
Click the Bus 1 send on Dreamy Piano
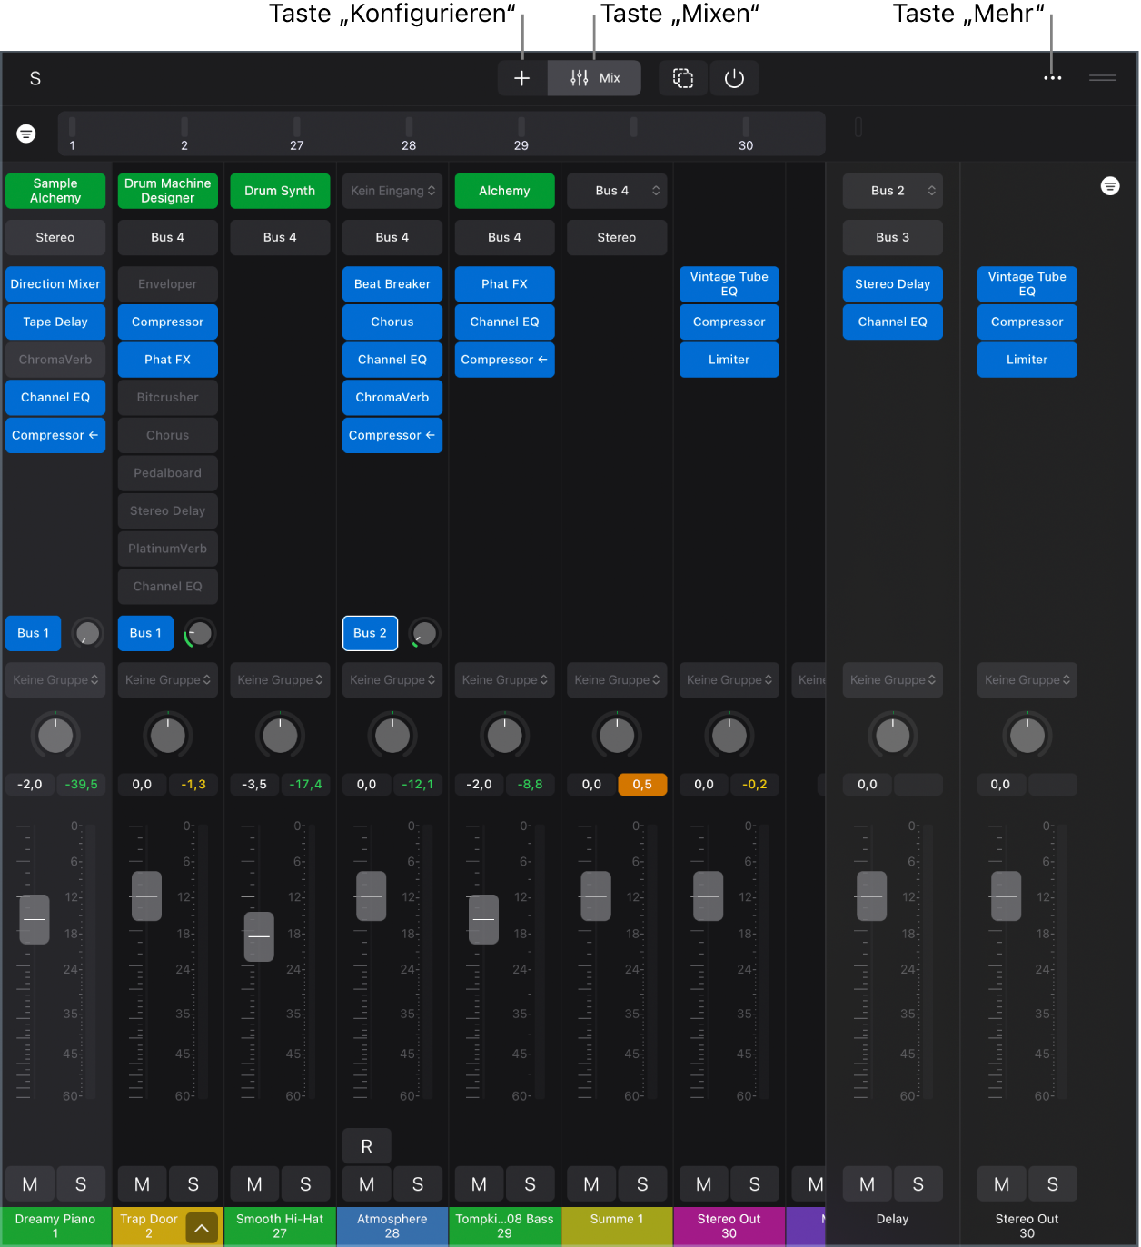pyautogui.click(x=33, y=633)
